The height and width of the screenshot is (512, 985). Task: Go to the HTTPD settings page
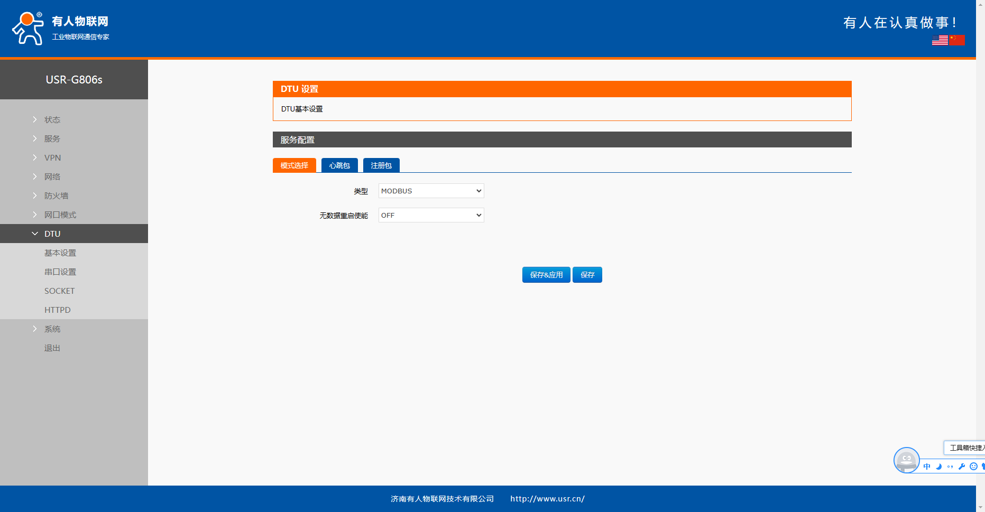pos(74,310)
